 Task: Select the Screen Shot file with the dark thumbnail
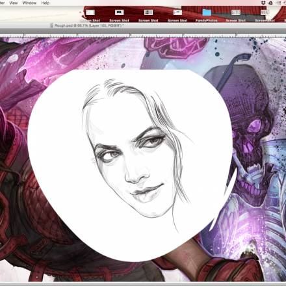(x=119, y=12)
